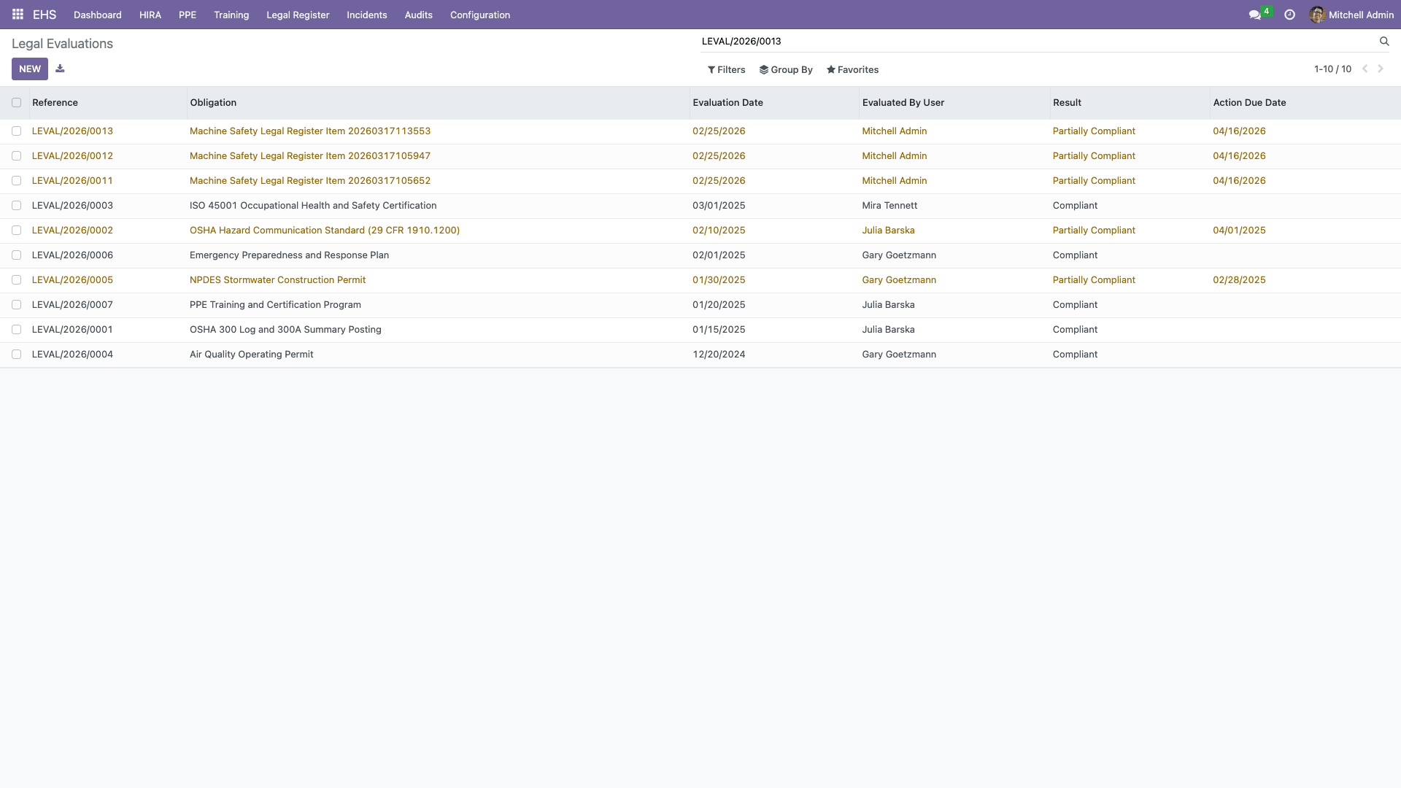1401x788 pixels.
Task: Select checkbox for LEVAL/2026/0013
Action: coord(16,131)
